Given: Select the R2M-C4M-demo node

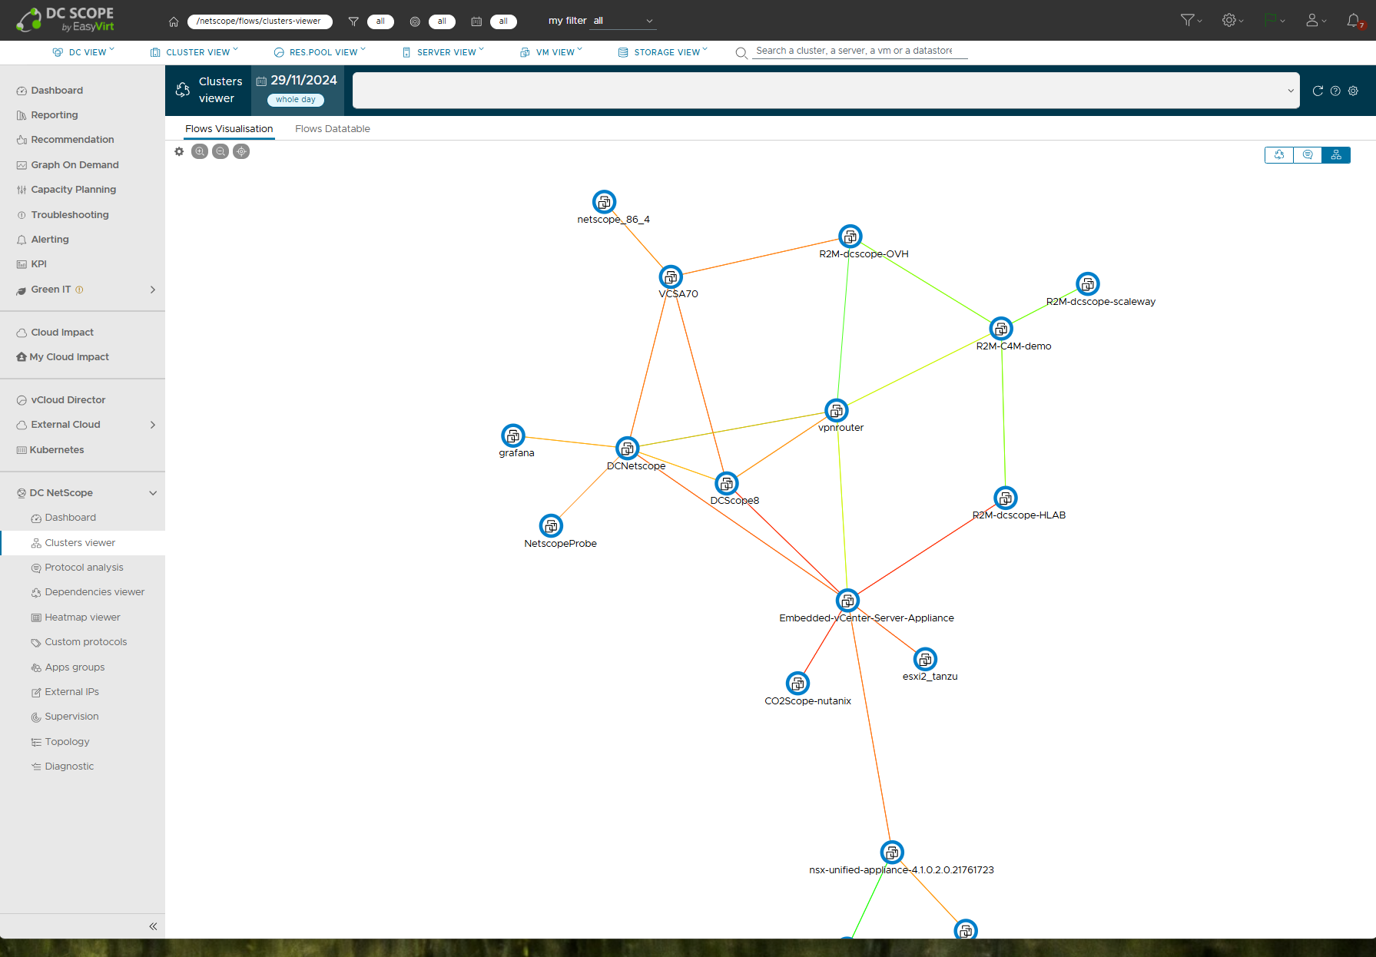Looking at the screenshot, I should coord(1001,329).
